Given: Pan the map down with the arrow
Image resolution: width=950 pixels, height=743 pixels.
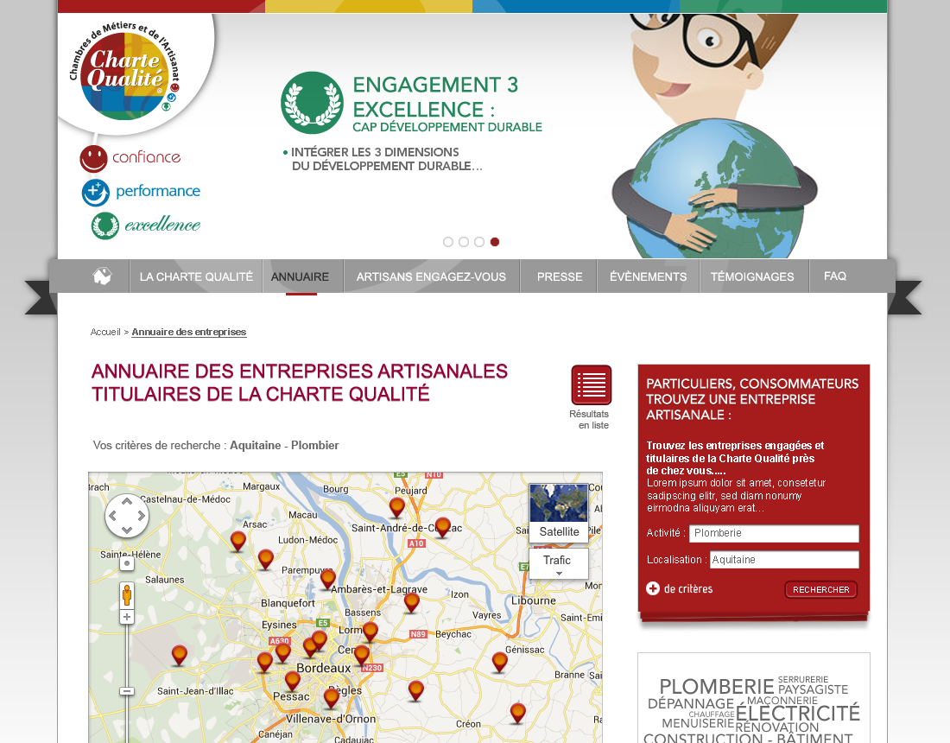Looking at the screenshot, I should pyautogui.click(x=127, y=530).
